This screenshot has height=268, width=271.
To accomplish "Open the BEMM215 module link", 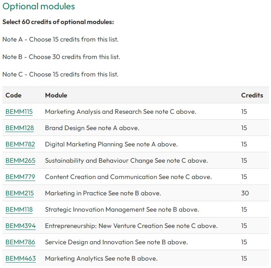I will coord(19,193).
